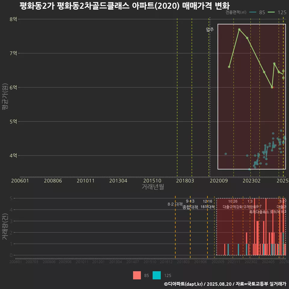Click the '10·26' date label

click(x=233, y=201)
